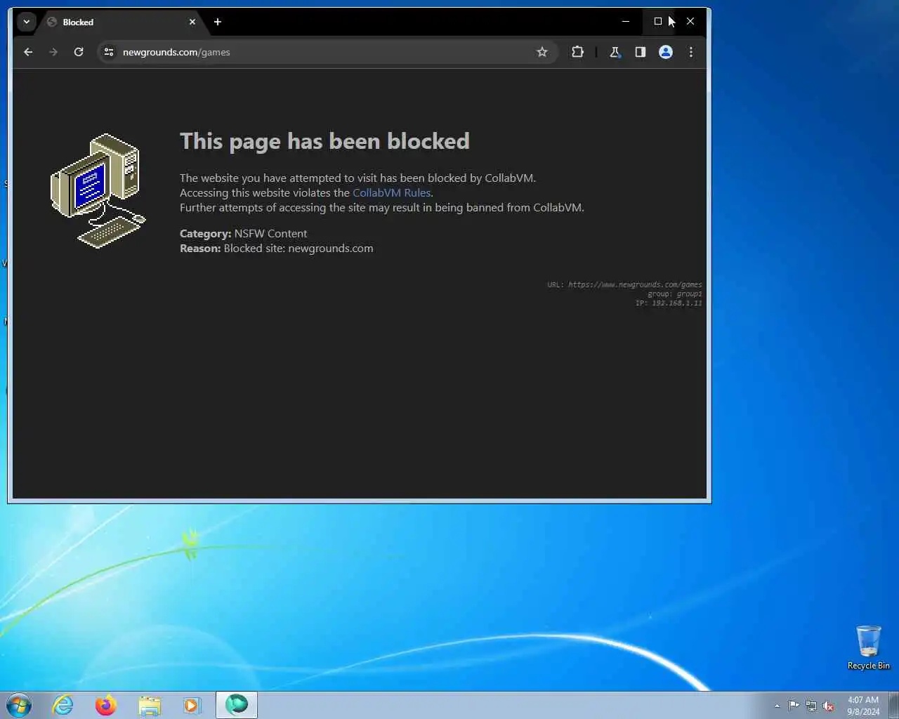The width and height of the screenshot is (899, 719).
Task: Click the IP: 192.168.1.11 text
Action: (x=669, y=303)
